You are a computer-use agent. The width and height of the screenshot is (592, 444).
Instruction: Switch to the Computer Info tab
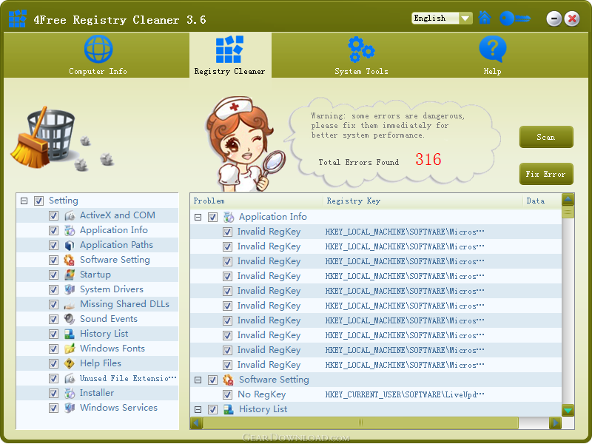[98, 55]
